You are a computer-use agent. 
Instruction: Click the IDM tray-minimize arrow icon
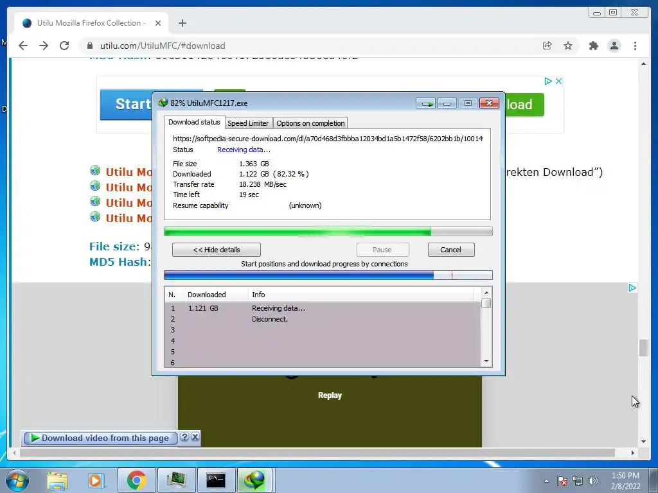click(x=427, y=103)
